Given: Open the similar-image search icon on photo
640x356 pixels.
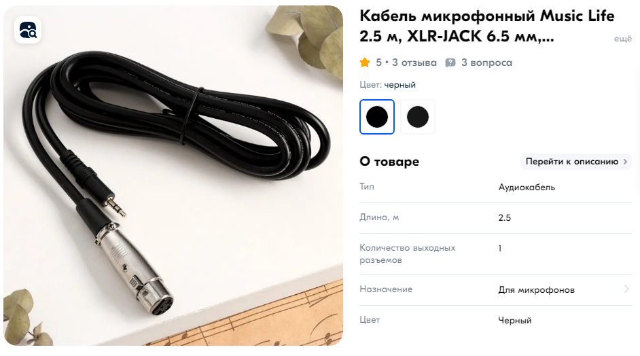Looking at the screenshot, I should pos(28,30).
